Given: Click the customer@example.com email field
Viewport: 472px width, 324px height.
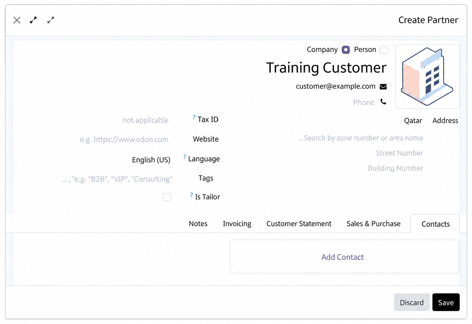Looking at the screenshot, I should click(336, 86).
